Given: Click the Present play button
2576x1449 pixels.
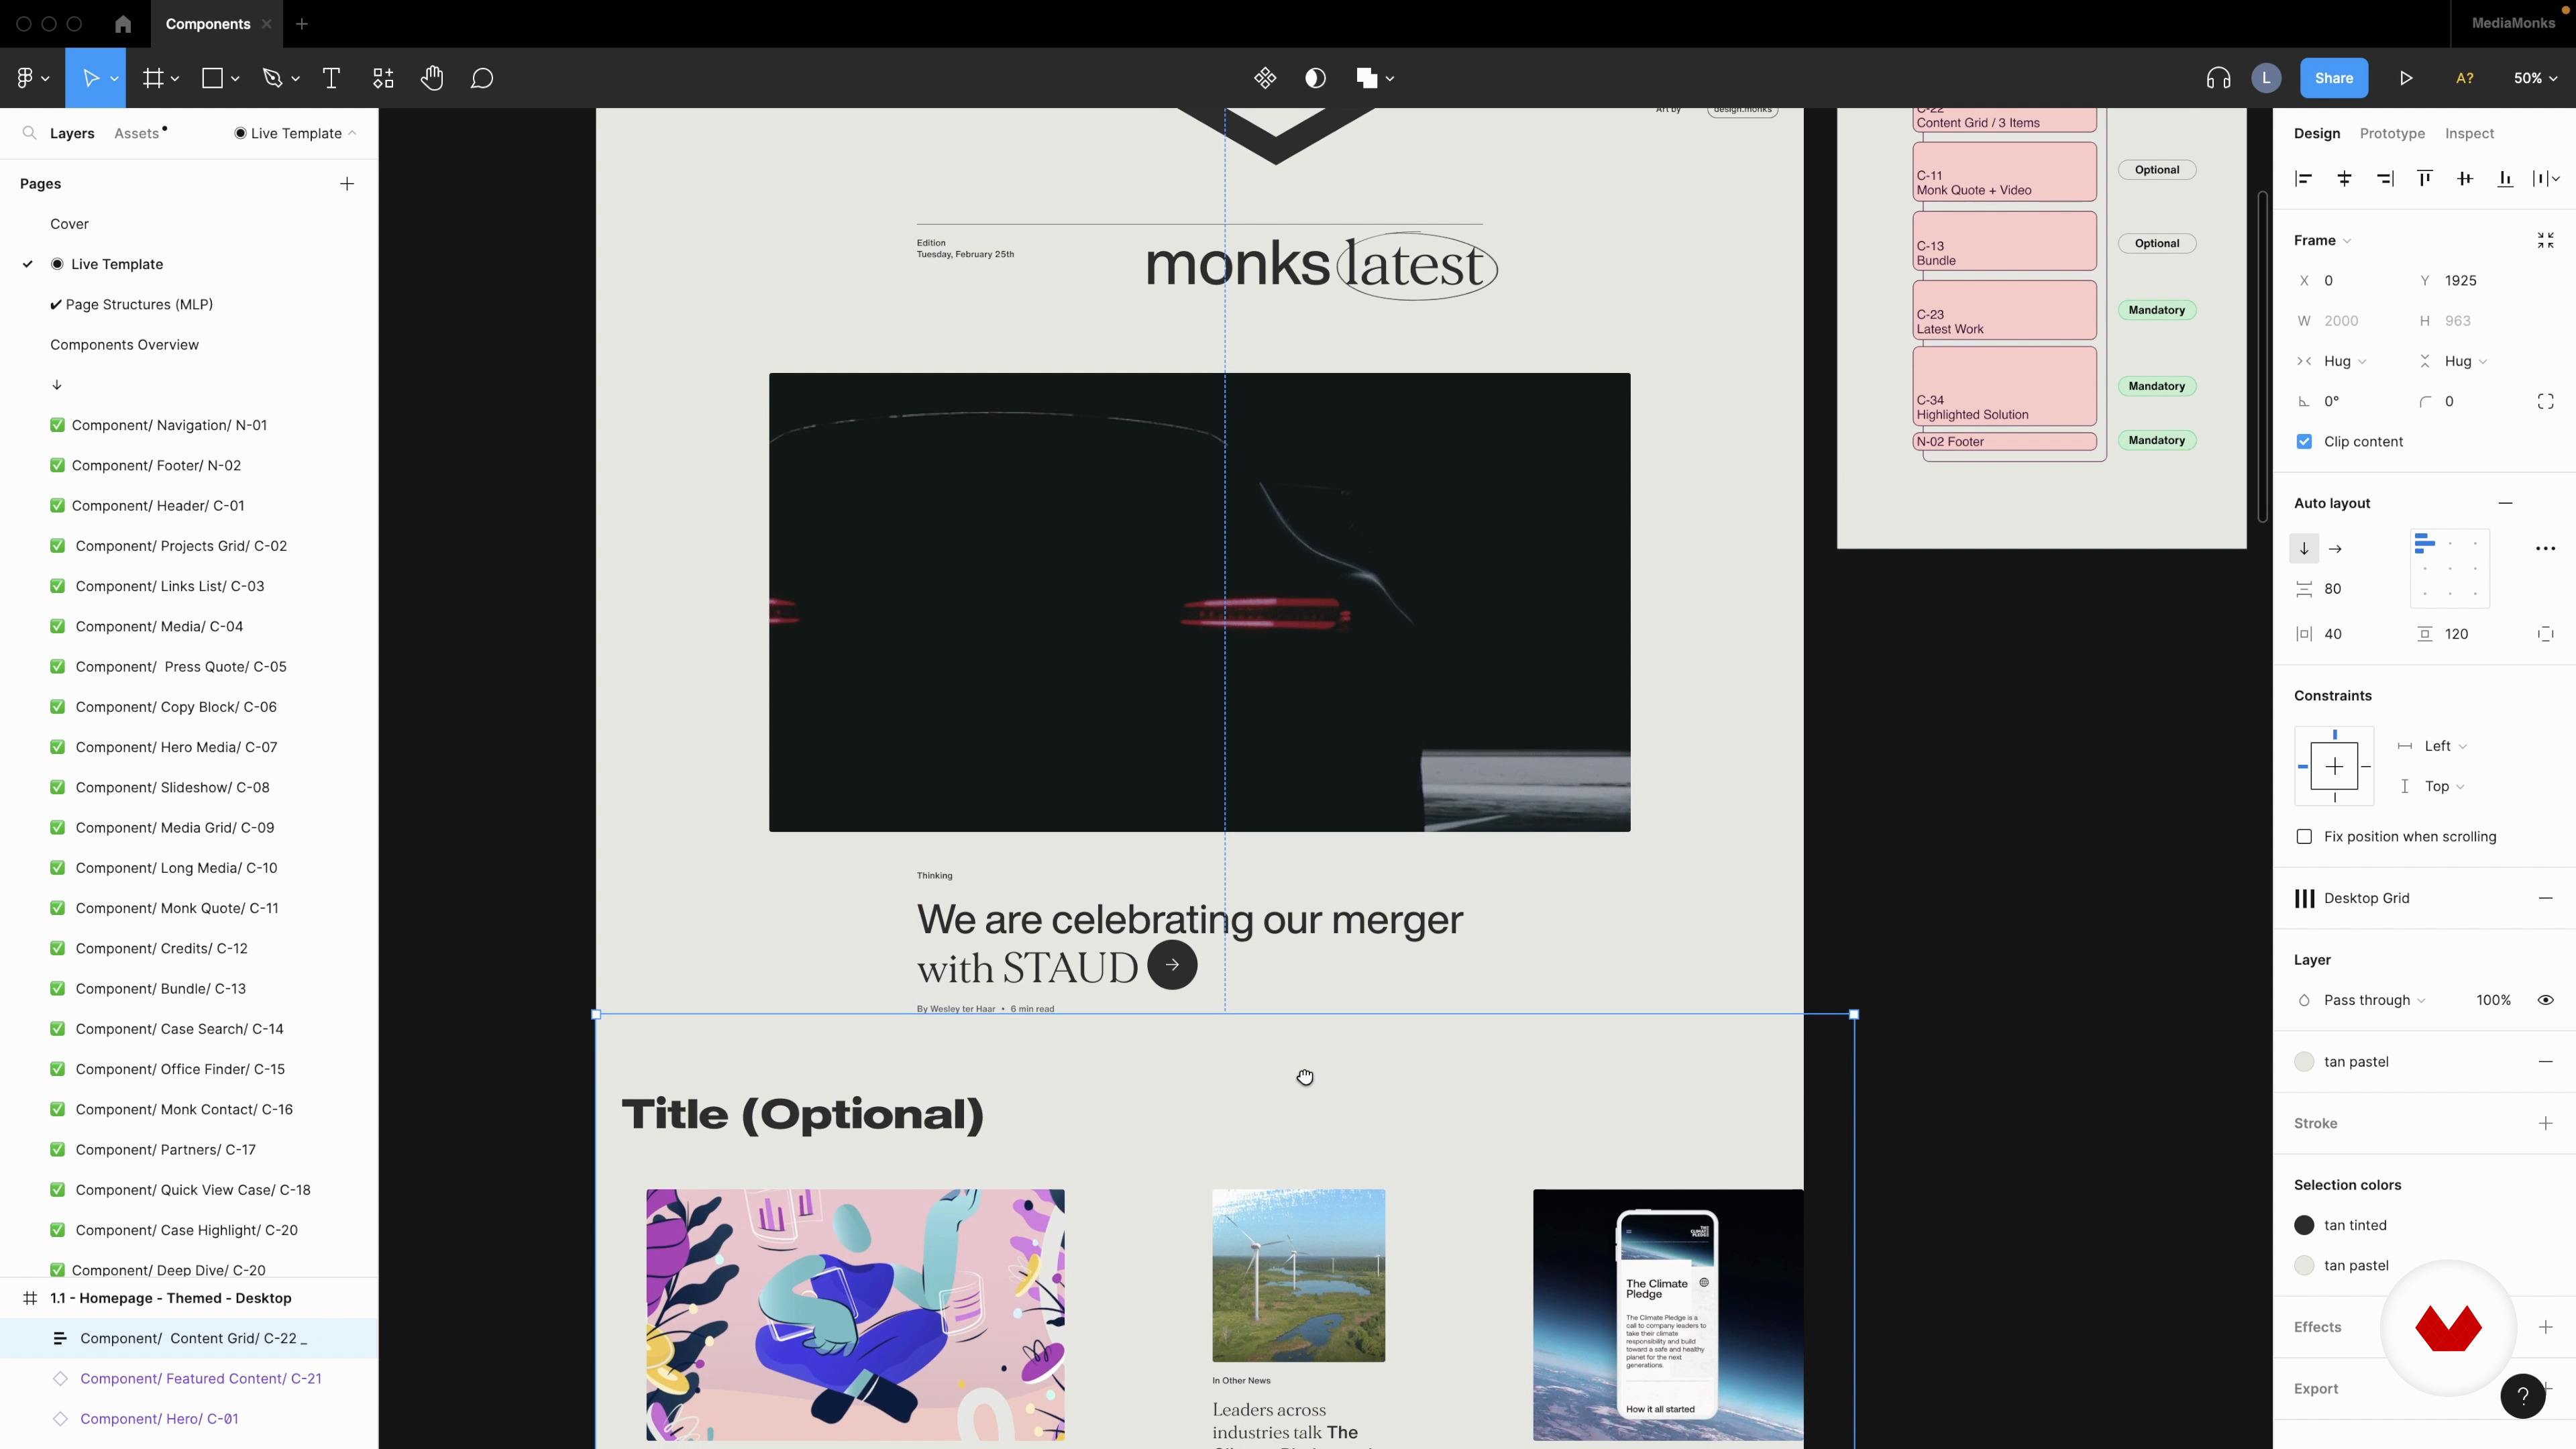Looking at the screenshot, I should [x=2406, y=78].
